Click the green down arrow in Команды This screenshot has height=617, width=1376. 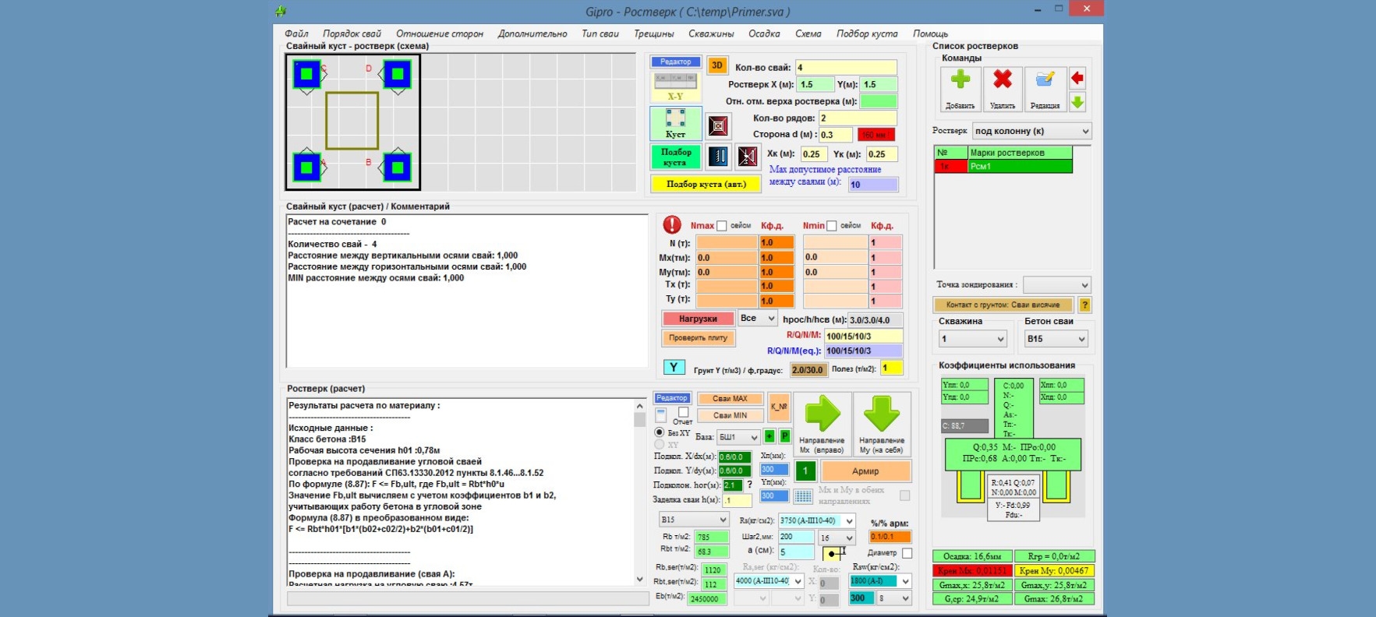click(1077, 101)
